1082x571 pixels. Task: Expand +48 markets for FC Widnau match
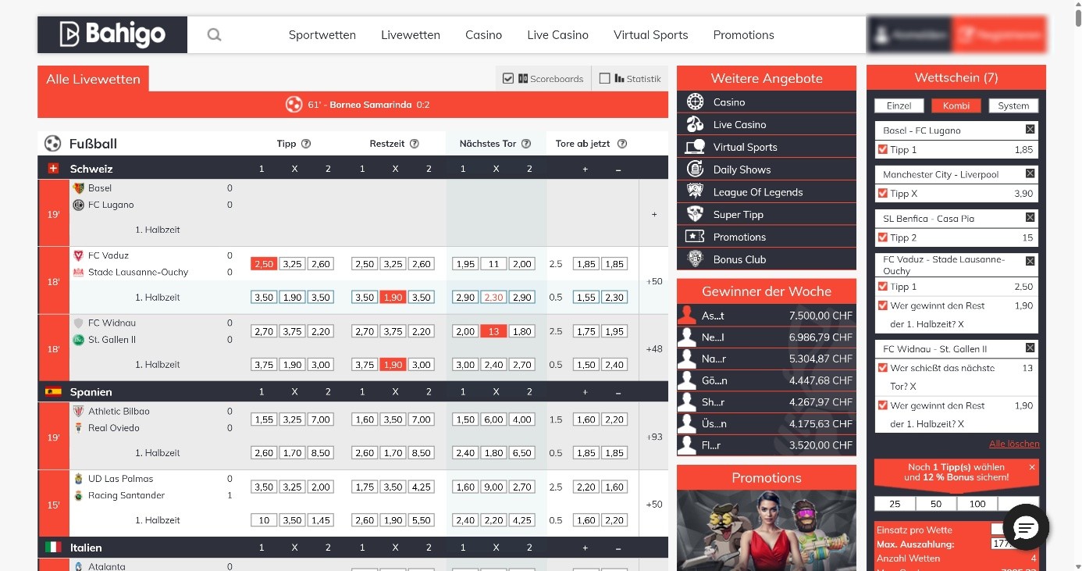click(653, 349)
